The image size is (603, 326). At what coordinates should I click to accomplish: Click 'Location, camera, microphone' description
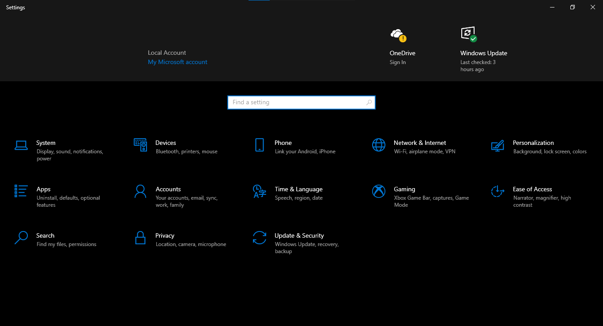click(x=191, y=244)
